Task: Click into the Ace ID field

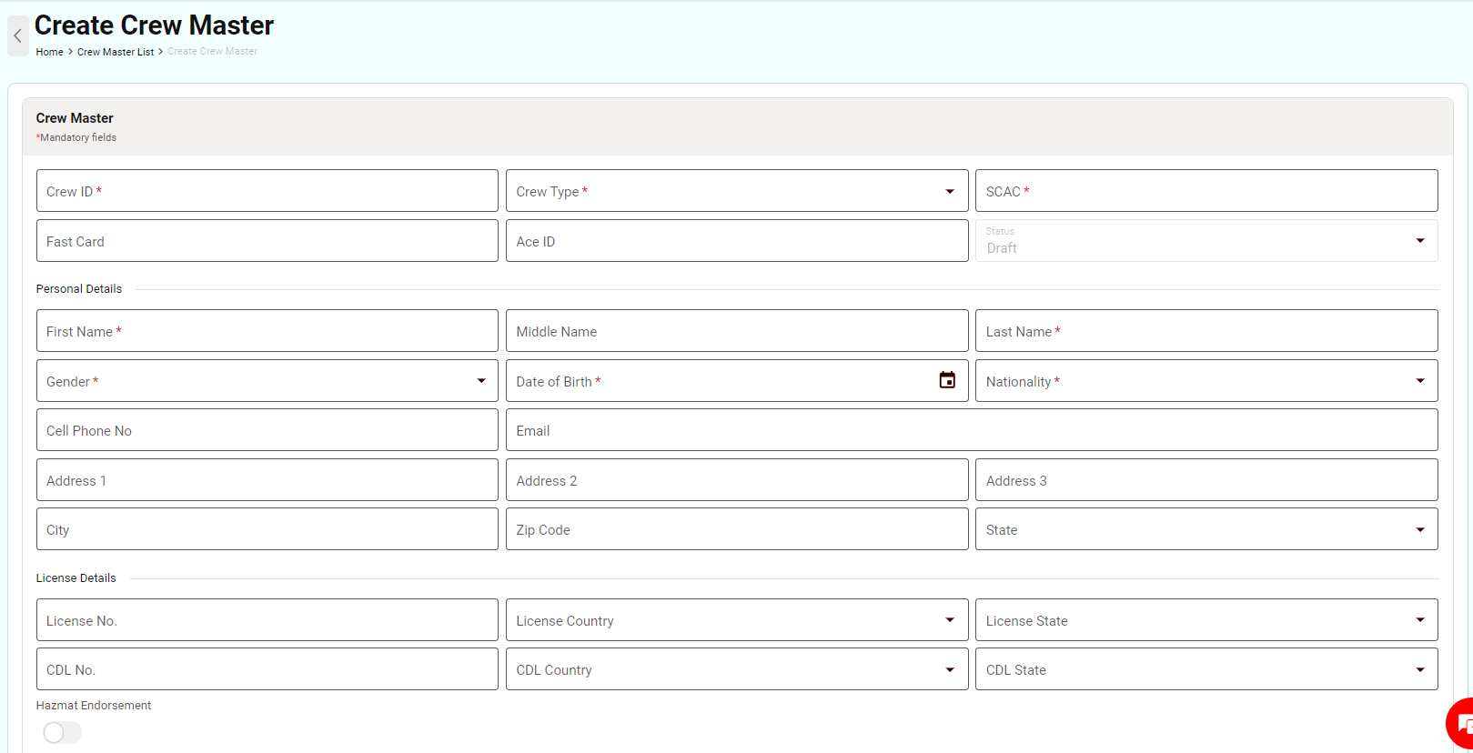Action: 737,241
